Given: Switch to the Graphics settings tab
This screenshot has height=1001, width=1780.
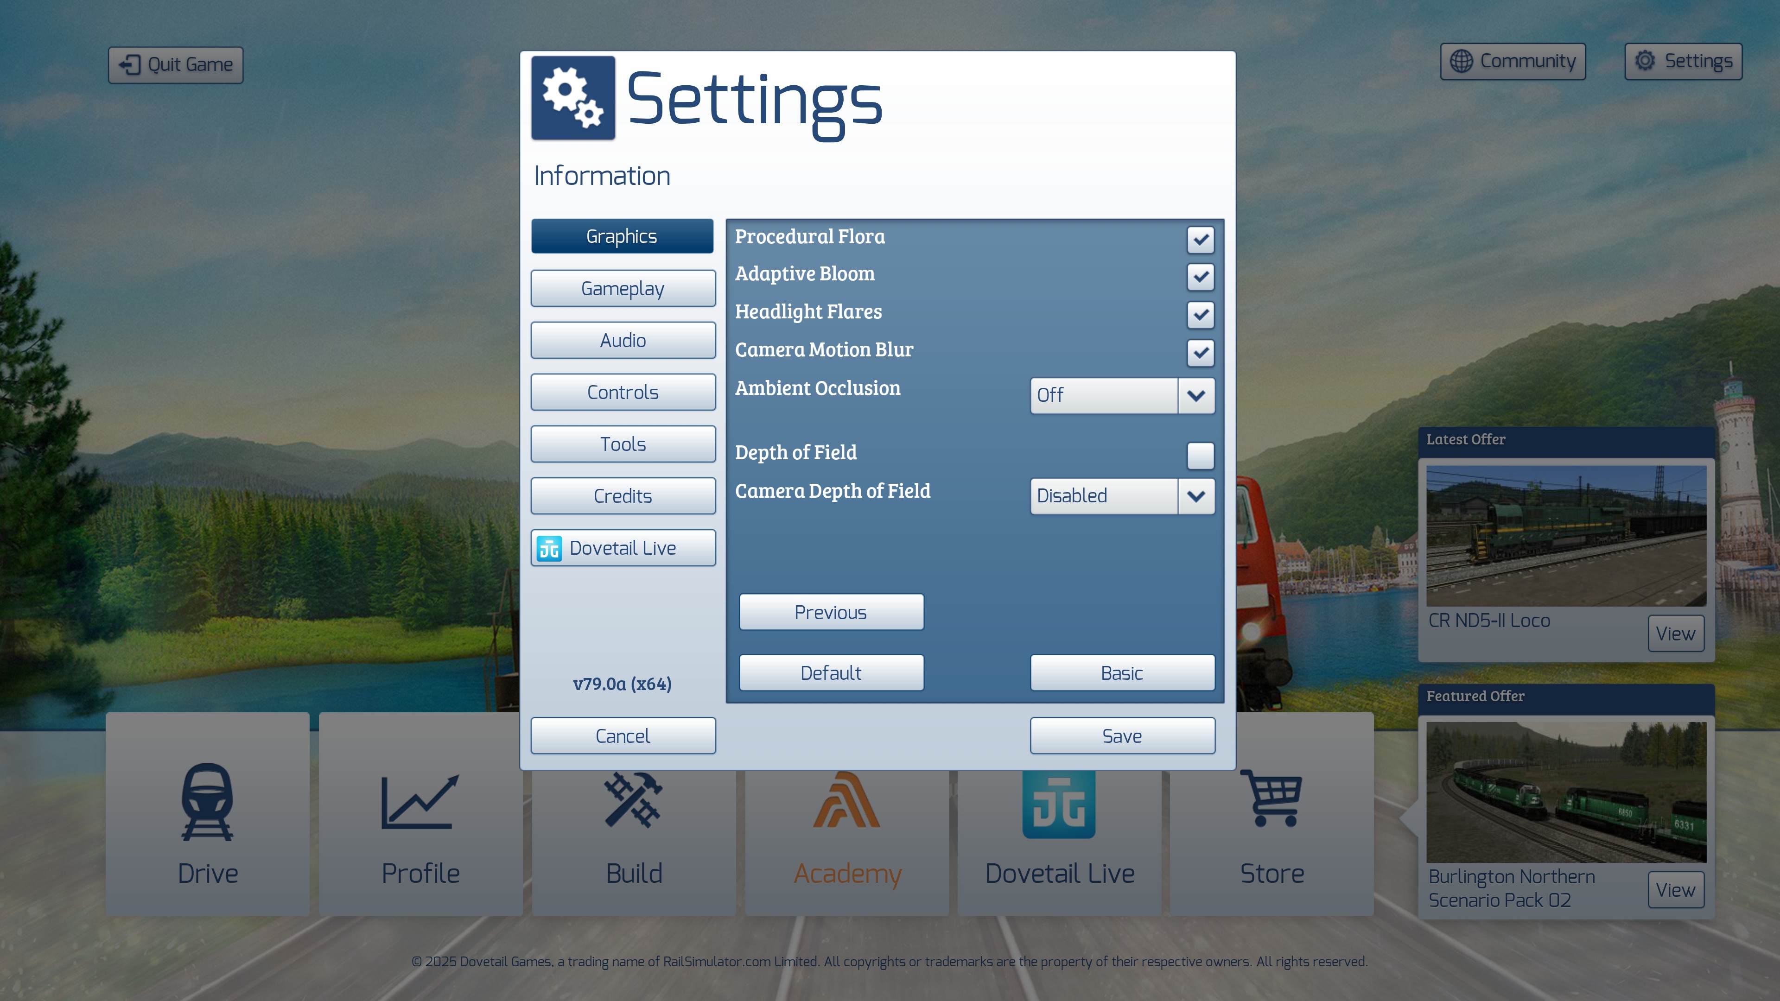Looking at the screenshot, I should pyautogui.click(x=622, y=236).
